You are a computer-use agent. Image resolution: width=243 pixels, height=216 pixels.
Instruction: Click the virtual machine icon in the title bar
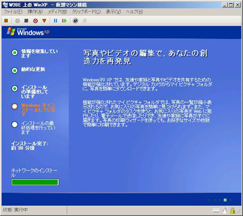[5, 5]
